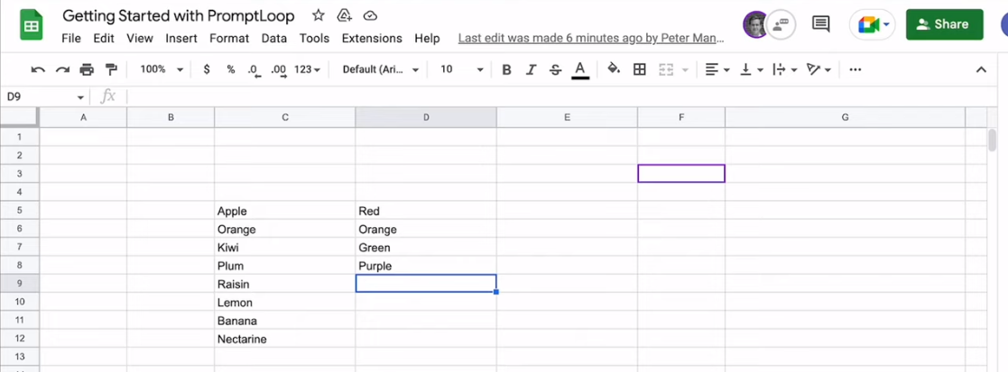Toggle bold formatting

tap(506, 69)
